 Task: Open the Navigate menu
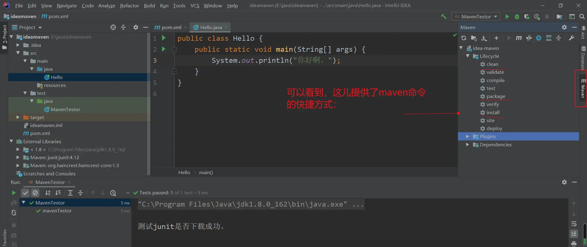click(67, 6)
